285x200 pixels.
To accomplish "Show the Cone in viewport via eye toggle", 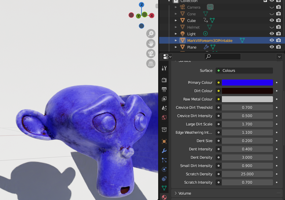I will [272, 14].
